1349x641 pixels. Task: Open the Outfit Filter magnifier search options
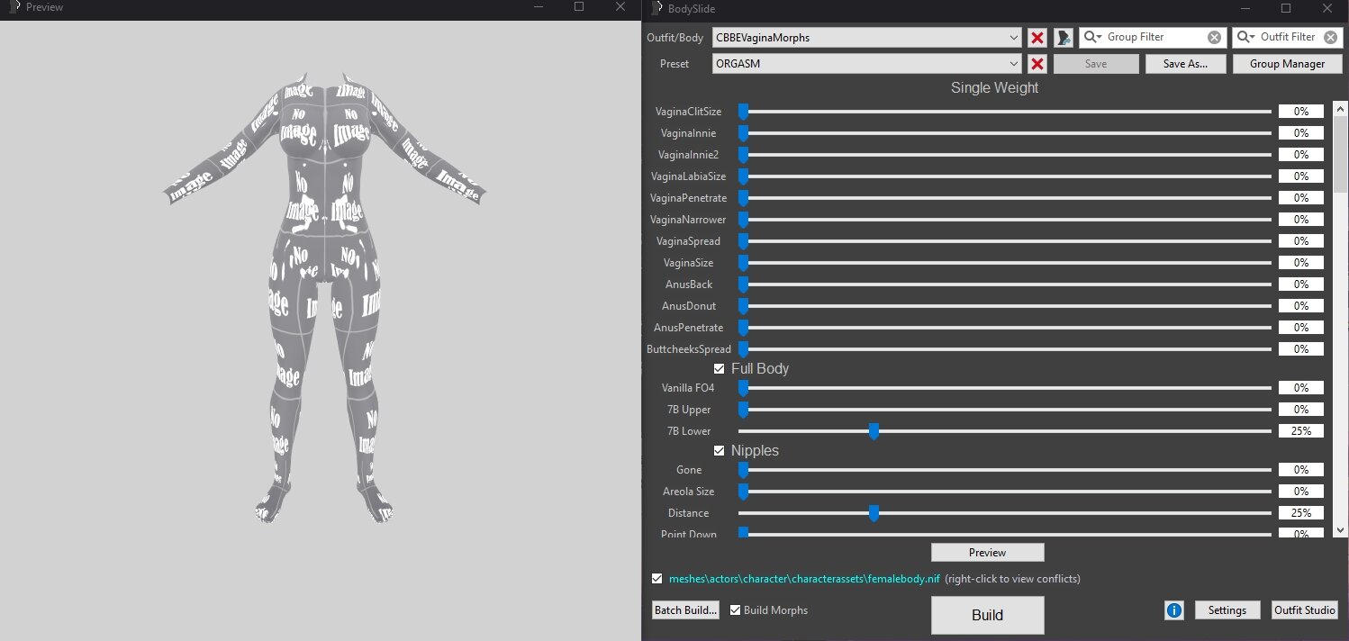click(1246, 38)
